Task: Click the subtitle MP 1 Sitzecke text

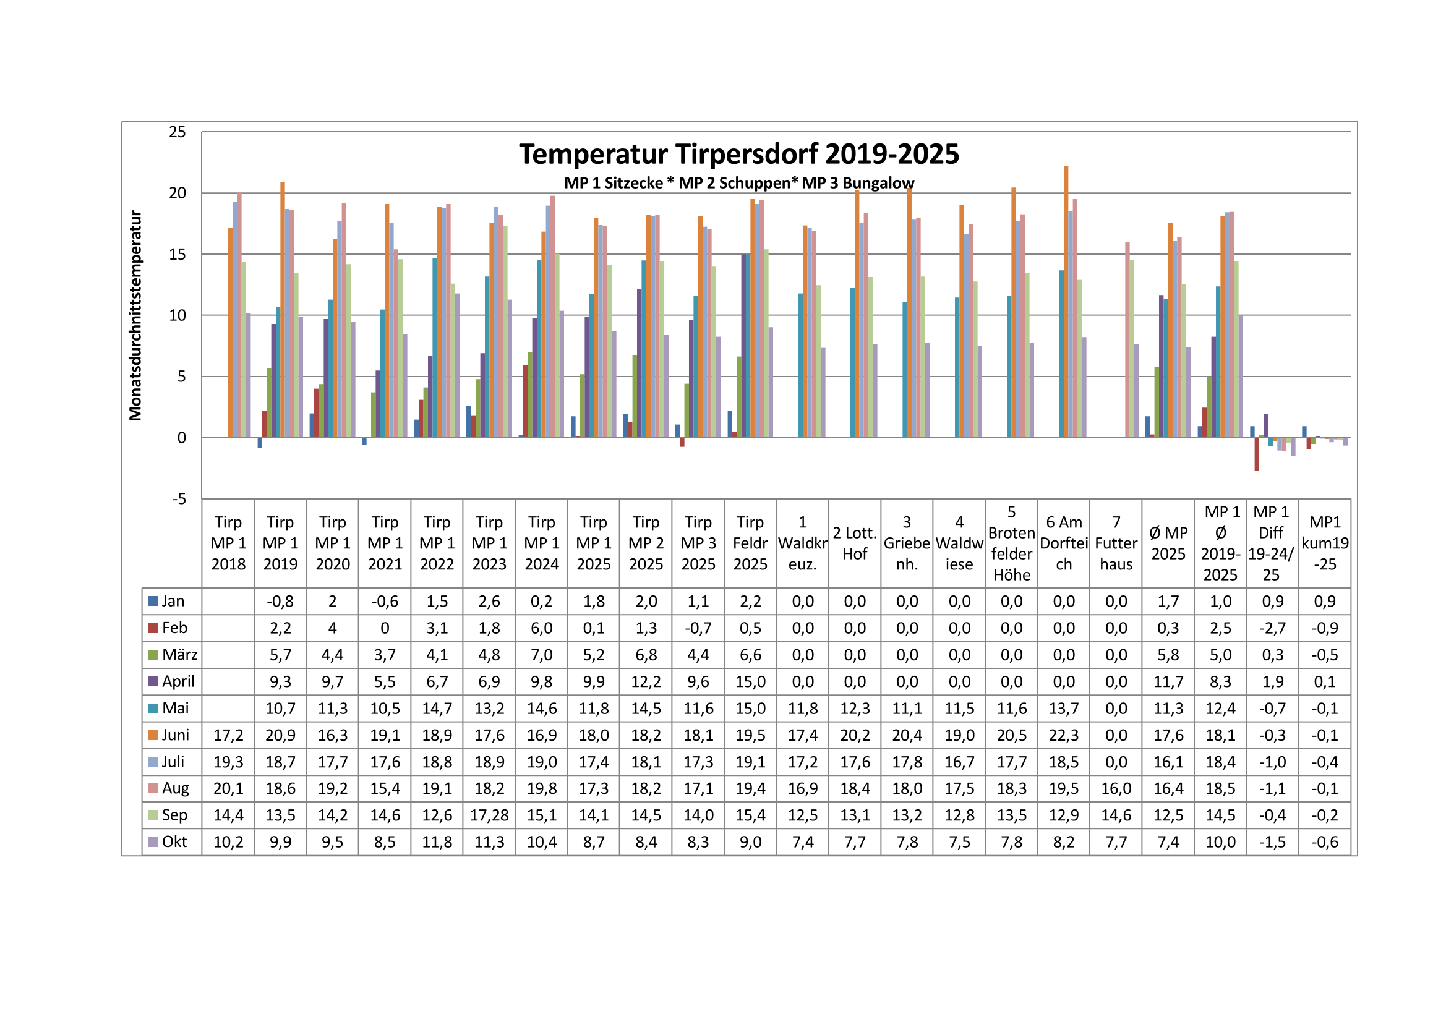Action: 613,183
